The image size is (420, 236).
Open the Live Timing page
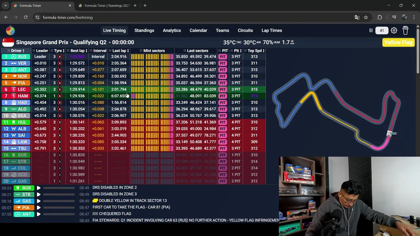(x=114, y=30)
